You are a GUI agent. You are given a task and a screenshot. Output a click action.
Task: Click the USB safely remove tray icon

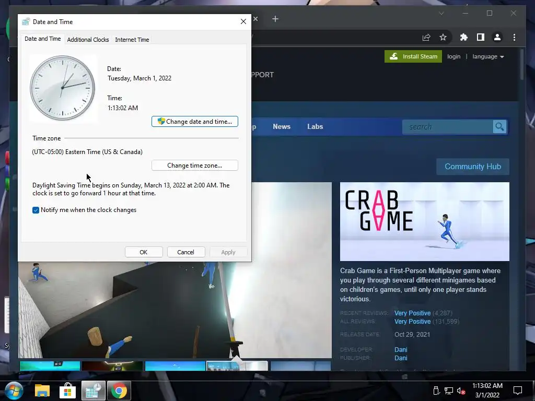[x=436, y=391]
